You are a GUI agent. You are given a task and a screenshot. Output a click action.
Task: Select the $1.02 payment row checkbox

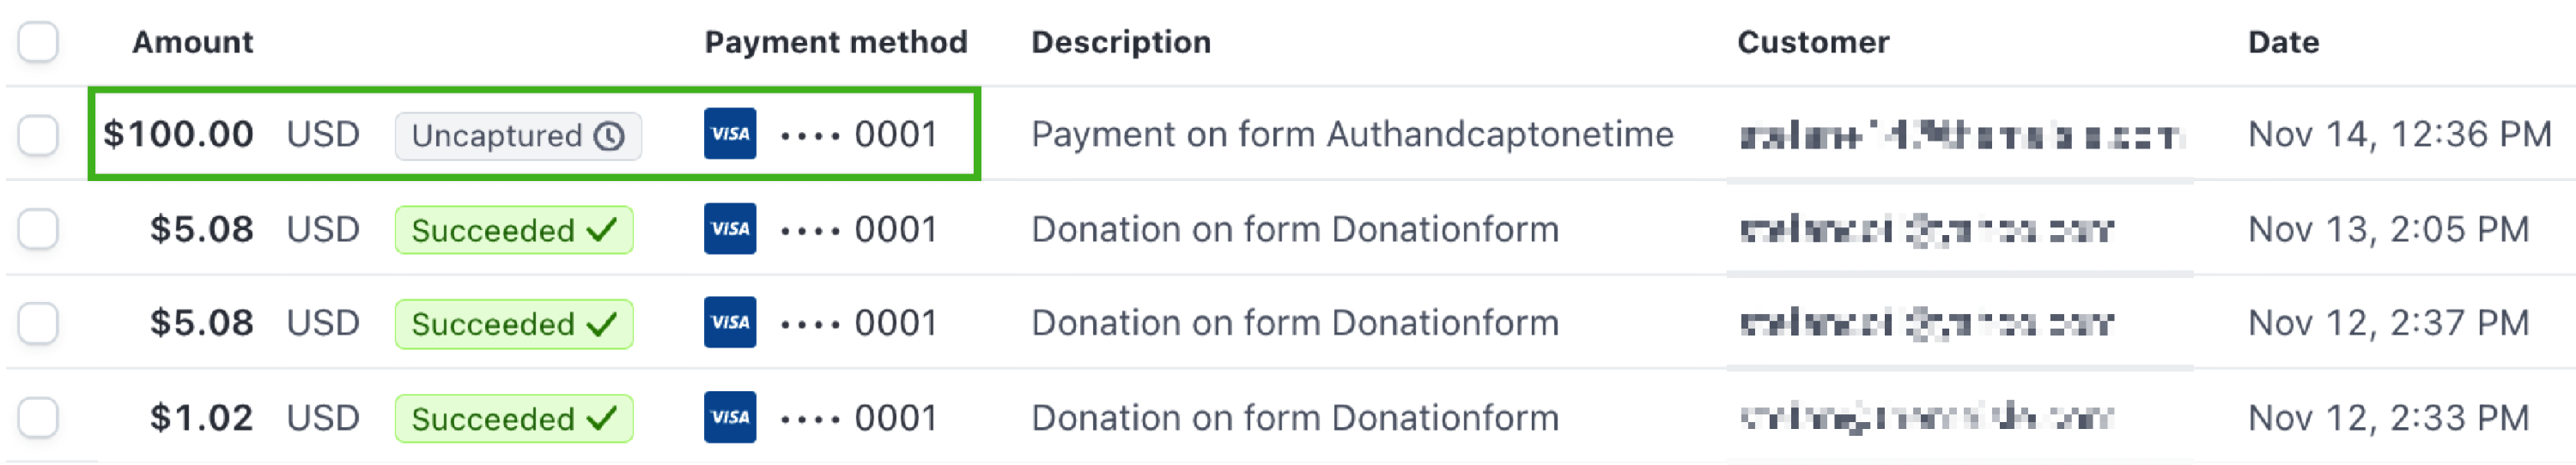[38, 417]
